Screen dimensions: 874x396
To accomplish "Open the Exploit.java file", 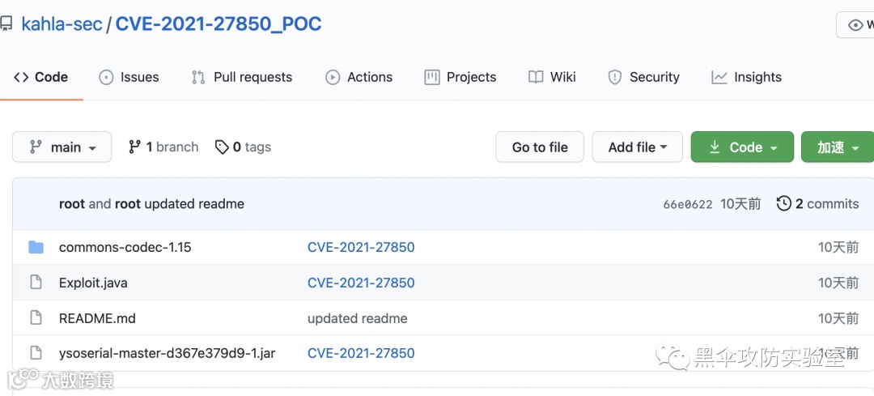I will pos(93,283).
